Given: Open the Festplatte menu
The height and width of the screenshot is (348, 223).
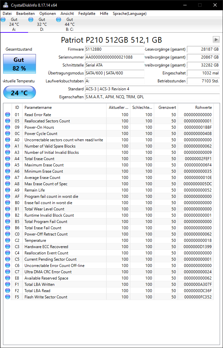Looking at the screenshot, I should point(87,14).
